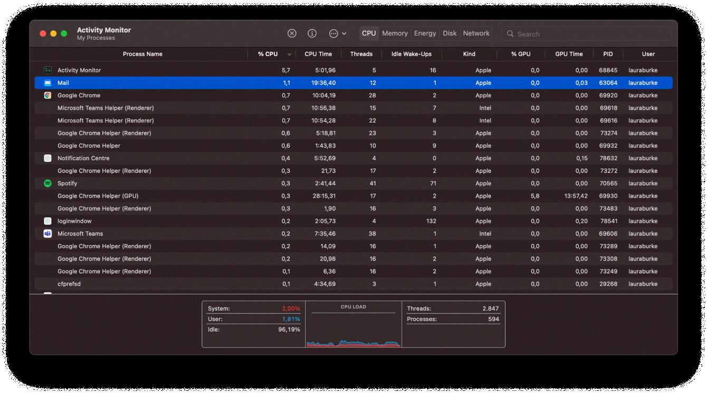Click the Idle 96,19% statistic
The height and width of the screenshot is (394, 707).
[254, 330]
